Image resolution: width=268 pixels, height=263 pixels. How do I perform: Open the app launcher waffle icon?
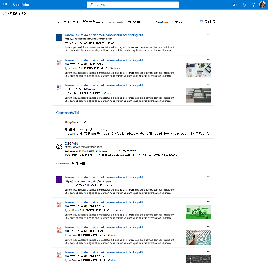(5, 4)
